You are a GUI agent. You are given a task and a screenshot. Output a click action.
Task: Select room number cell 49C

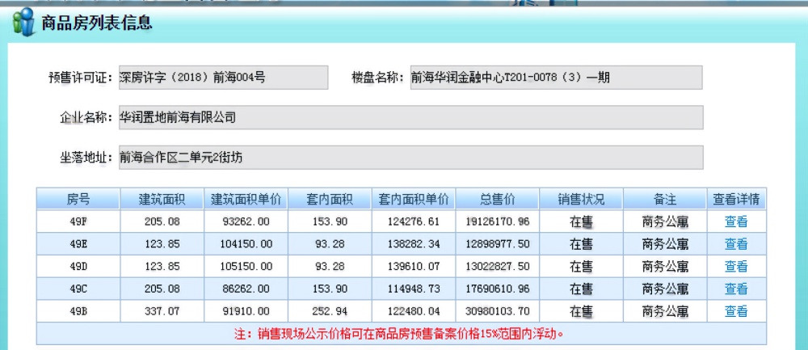tap(78, 289)
